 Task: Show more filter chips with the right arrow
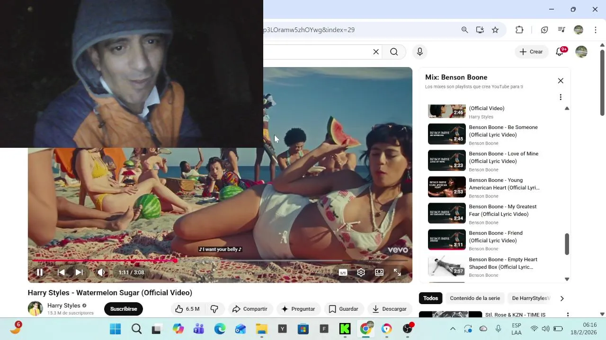click(x=562, y=298)
